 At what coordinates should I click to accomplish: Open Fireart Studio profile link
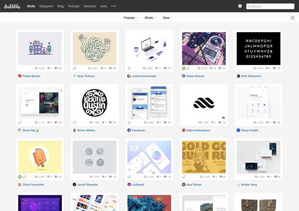point(31,76)
